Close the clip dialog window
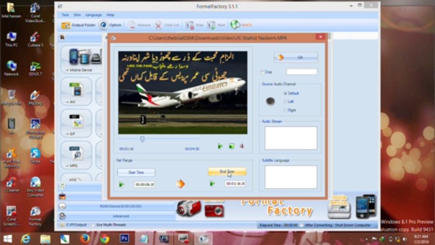The height and width of the screenshot is (245, 435). coord(320,37)
